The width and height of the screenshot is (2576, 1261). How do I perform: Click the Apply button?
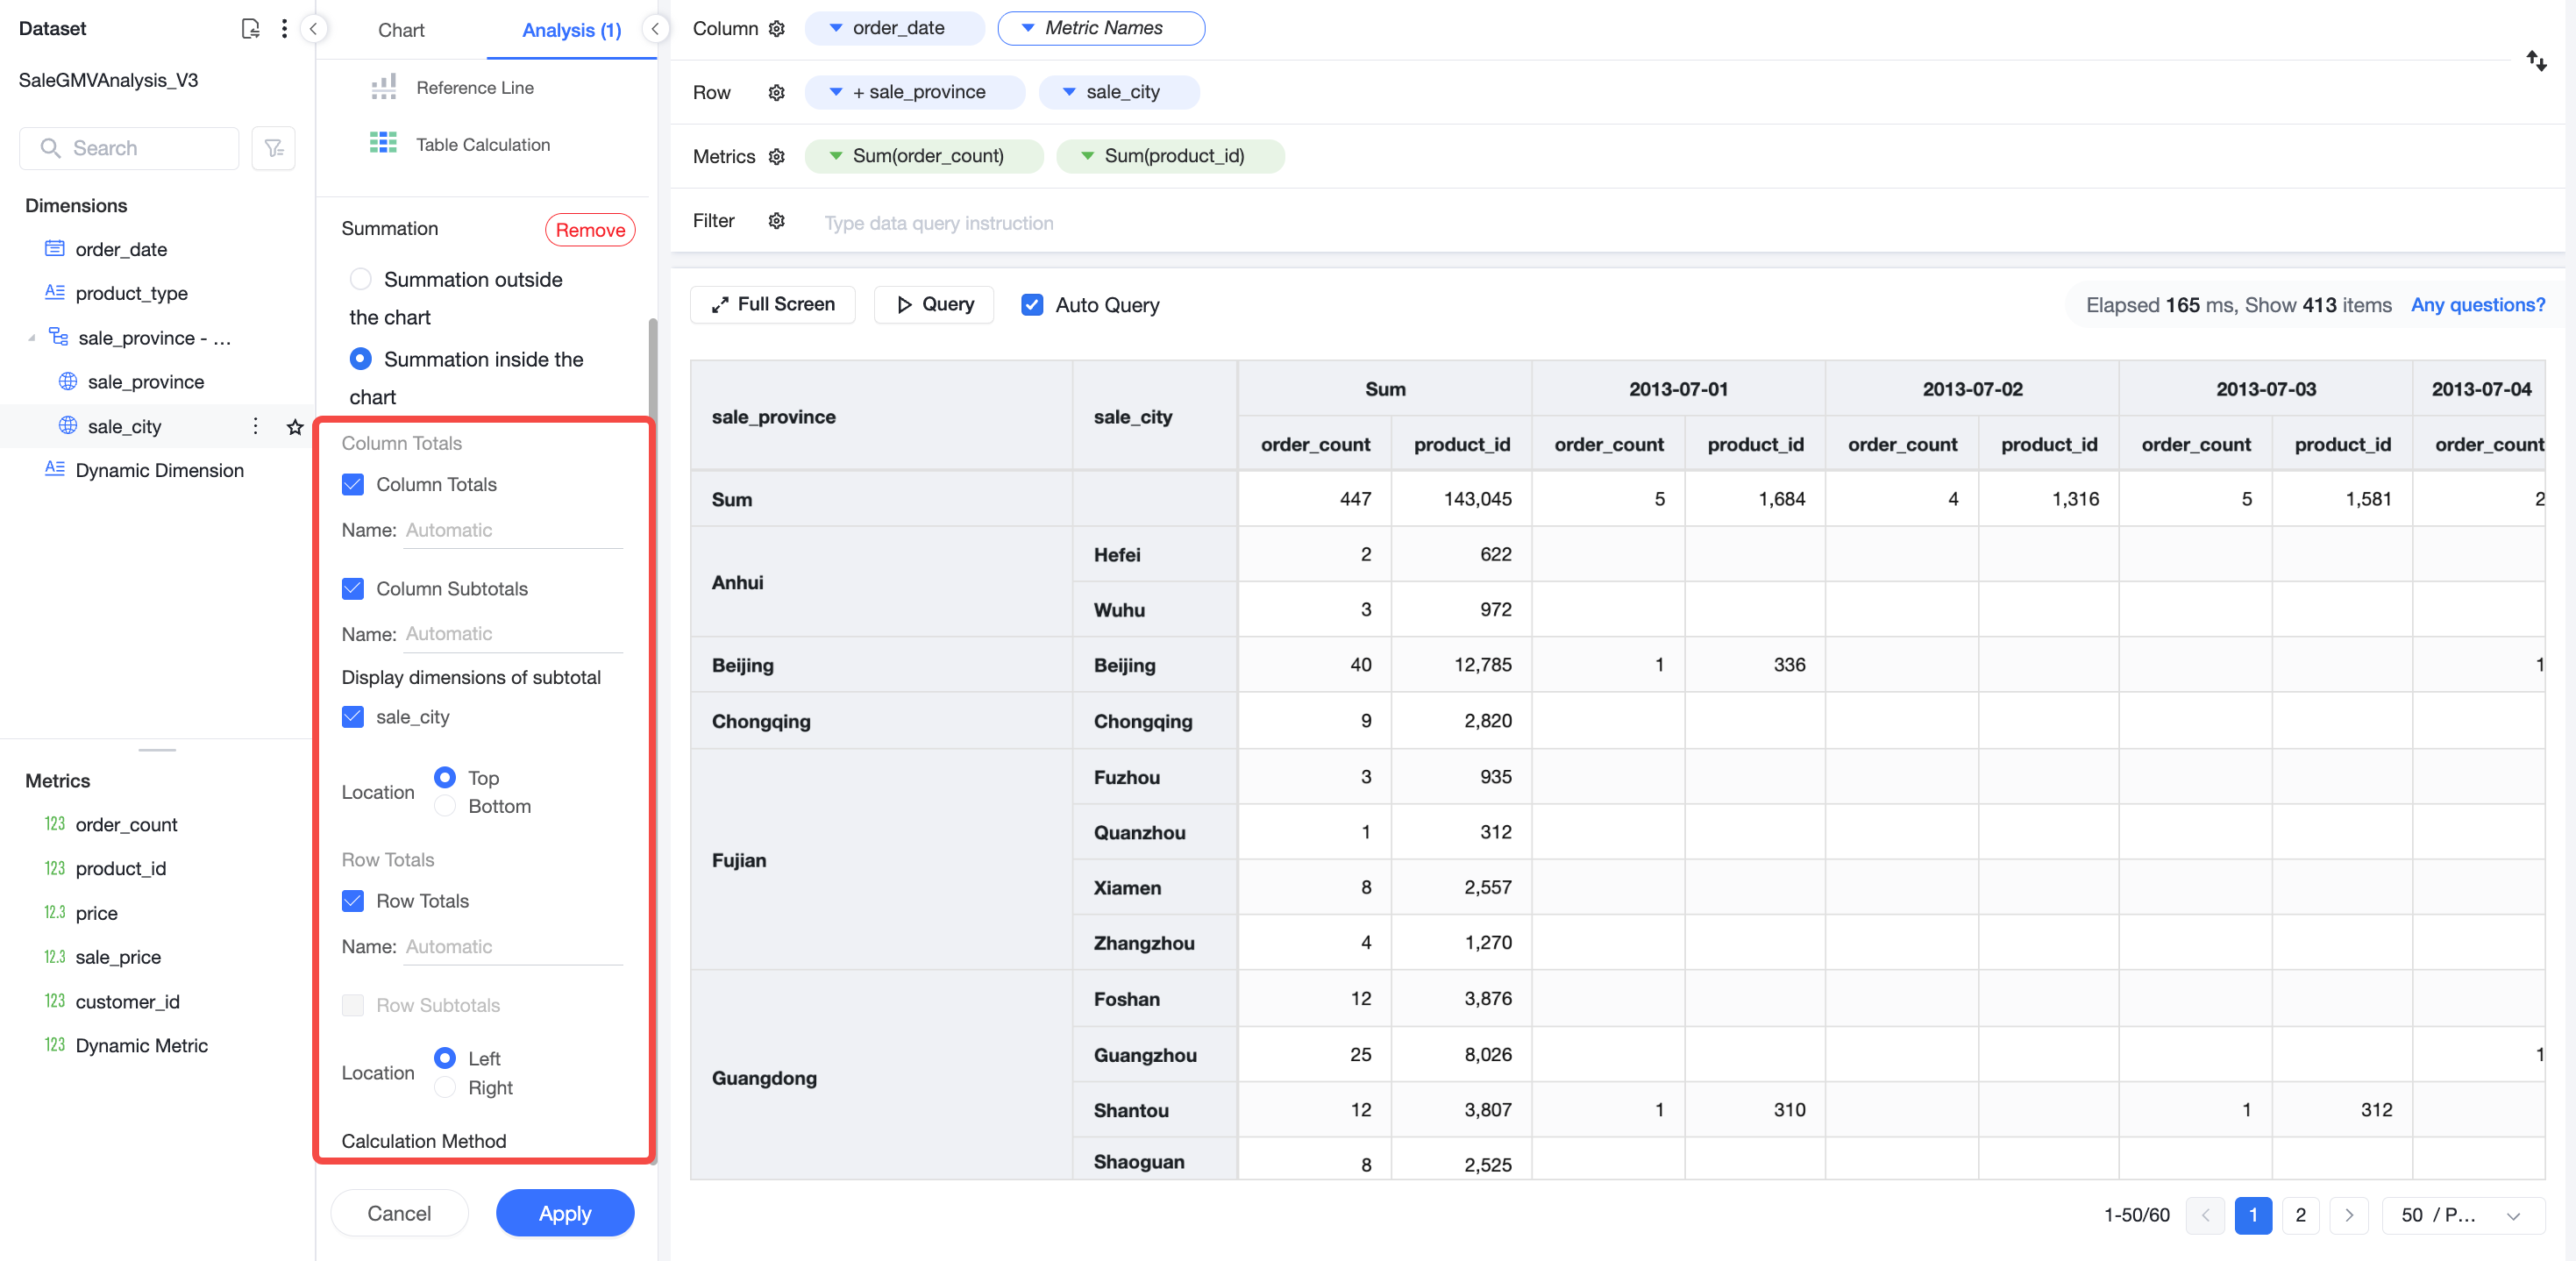[565, 1213]
